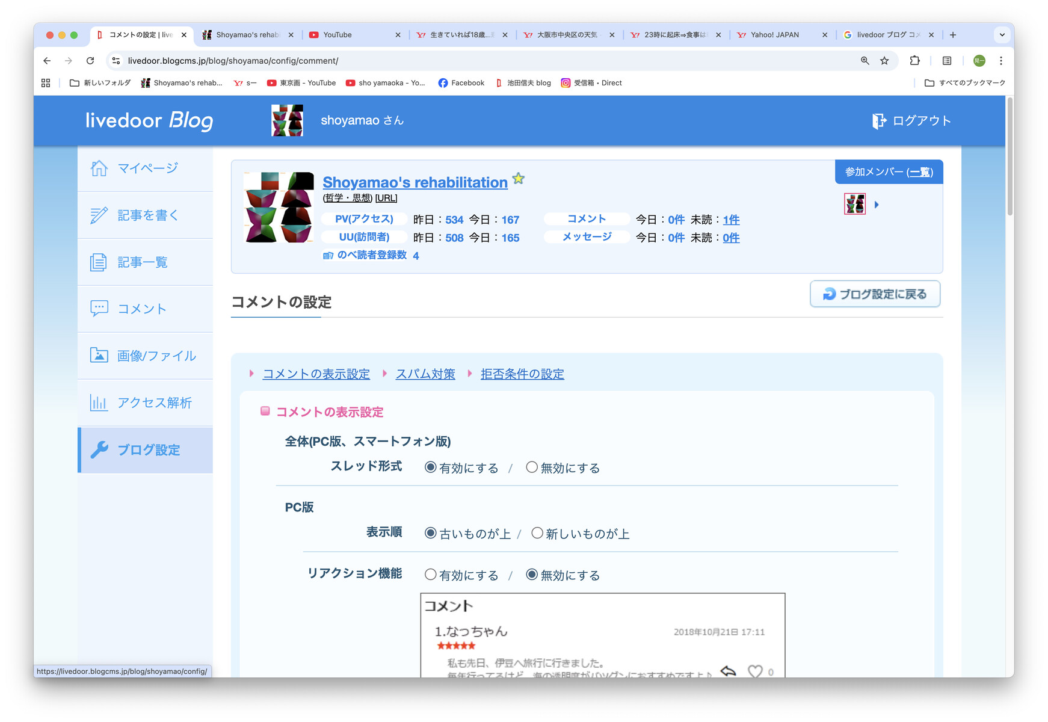This screenshot has width=1048, height=722.
Task: Open アクセス解析 in sidebar
Action: [x=145, y=403]
